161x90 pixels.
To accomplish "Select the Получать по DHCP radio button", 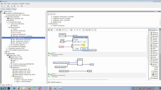I will 74,45.
